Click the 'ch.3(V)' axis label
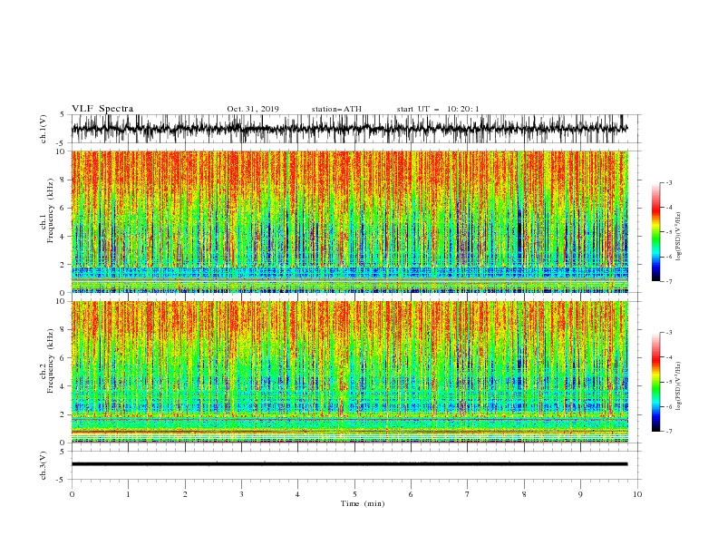Viewport: 718px width, 555px height. pos(44,465)
